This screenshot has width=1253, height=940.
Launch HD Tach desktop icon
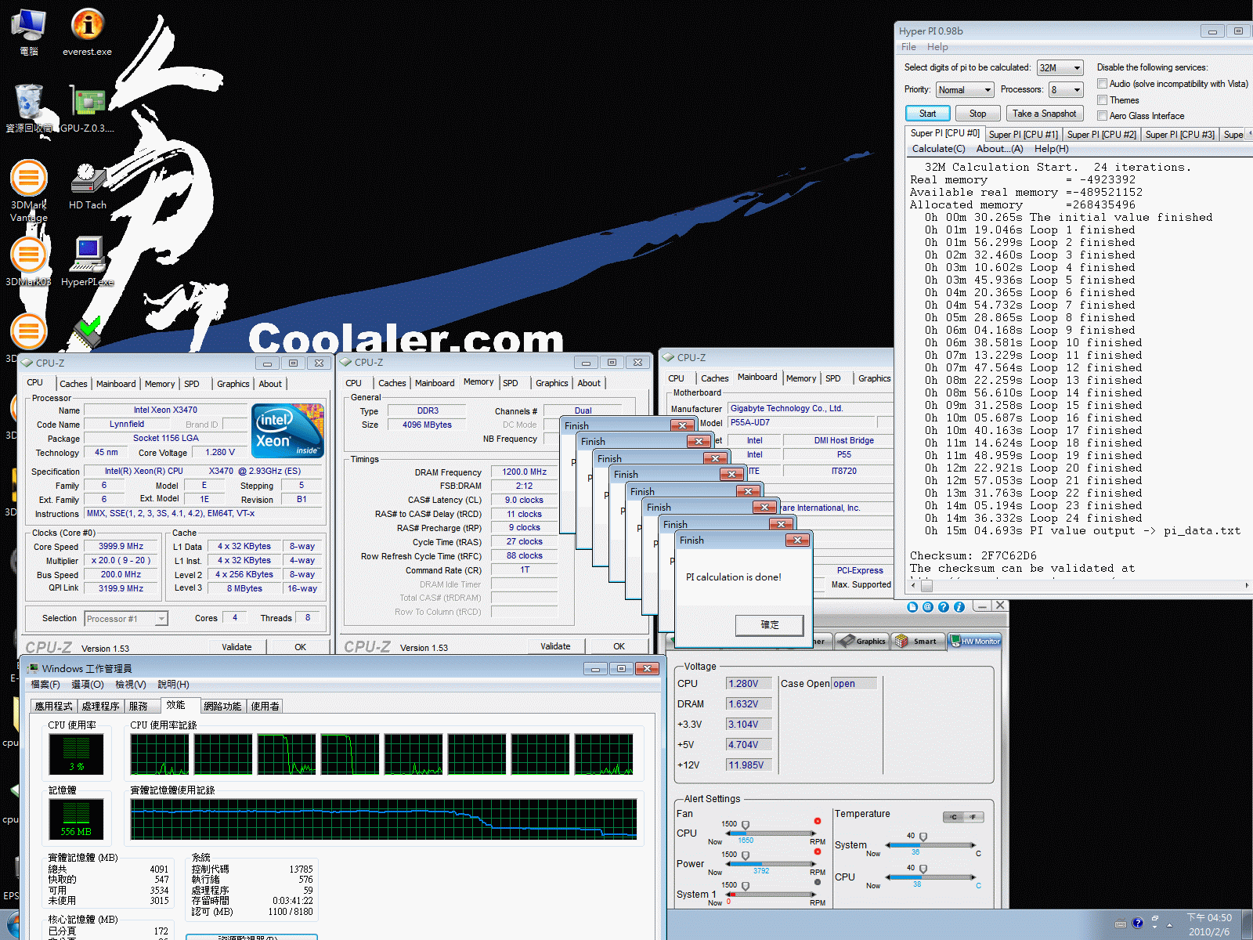coord(88,186)
